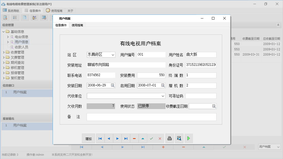Click the operator management toolbar icon
Screen dimensions: 283x159
click(34, 17)
